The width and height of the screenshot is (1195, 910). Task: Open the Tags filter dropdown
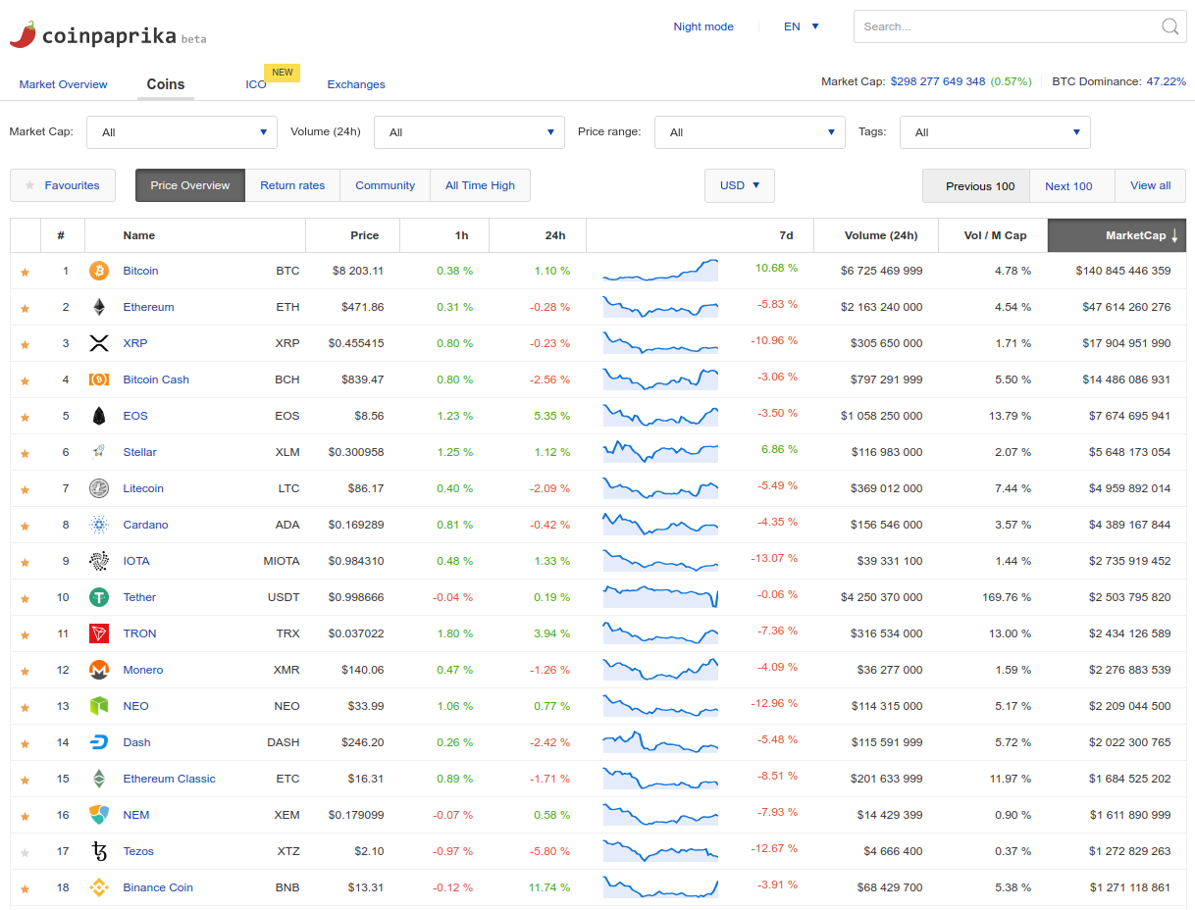995,131
